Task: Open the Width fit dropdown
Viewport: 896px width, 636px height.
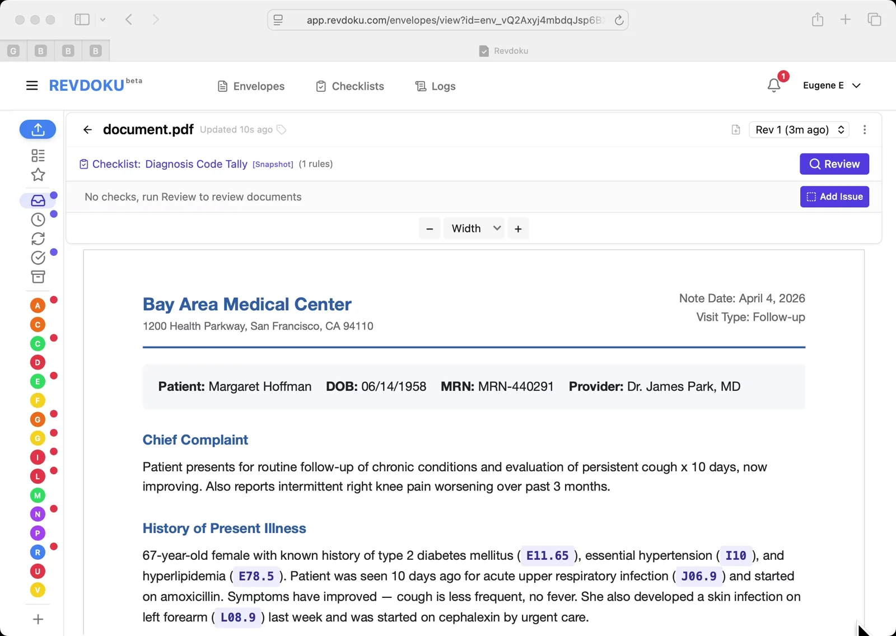Action: click(473, 228)
